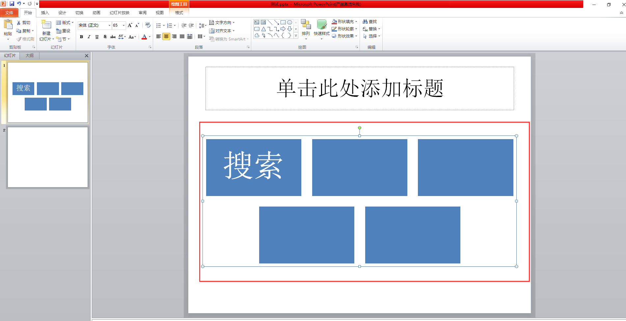Select the vertical text box shape
Image resolution: width=626 pixels, height=321 pixels.
263,22
